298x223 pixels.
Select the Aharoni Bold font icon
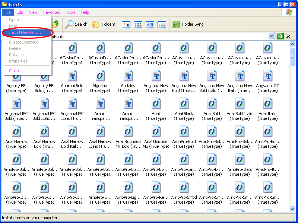coord(72,76)
